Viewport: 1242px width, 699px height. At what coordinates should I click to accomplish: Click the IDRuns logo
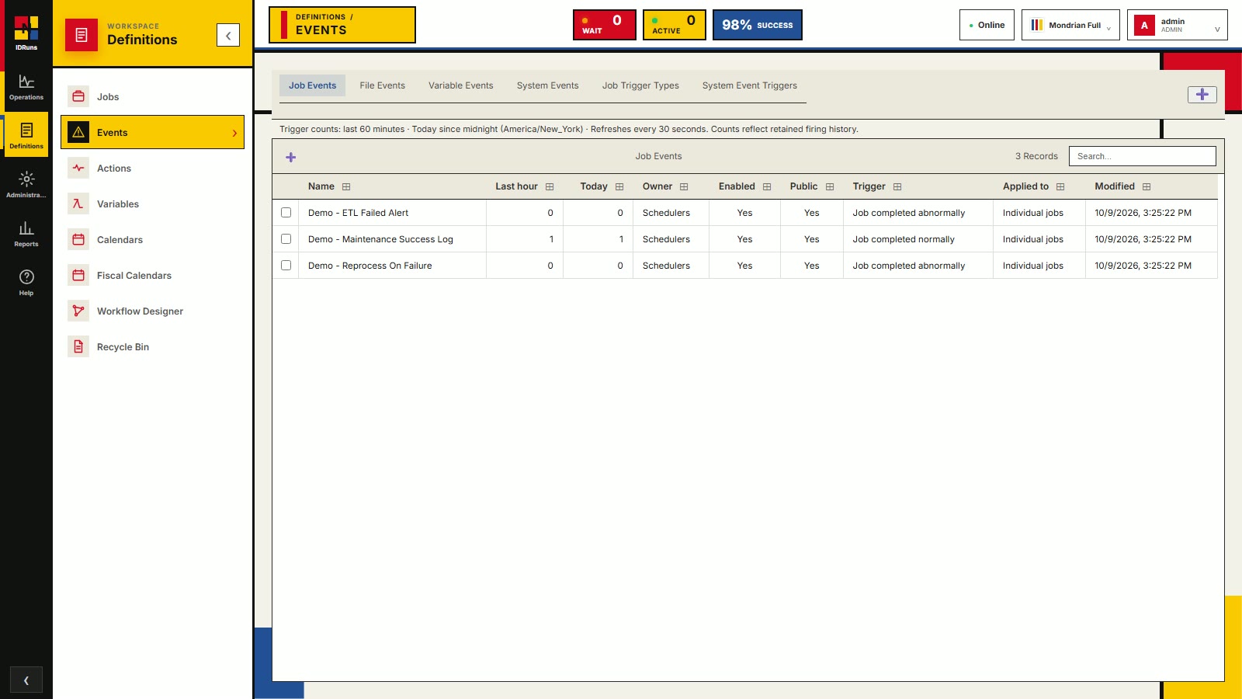tap(26, 33)
